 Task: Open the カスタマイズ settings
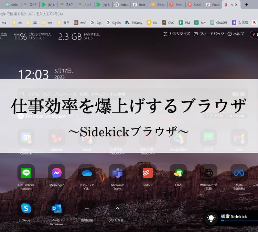pyautogui.click(x=177, y=34)
